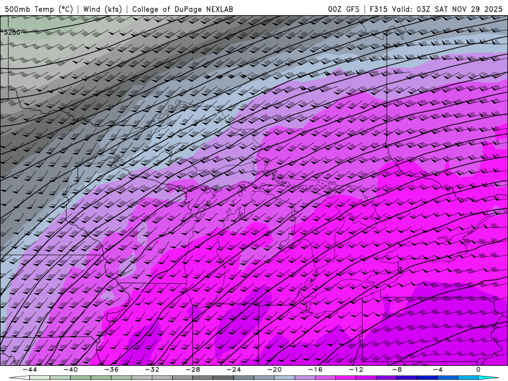Click the -44 color scale tick label

pyautogui.click(x=30, y=370)
